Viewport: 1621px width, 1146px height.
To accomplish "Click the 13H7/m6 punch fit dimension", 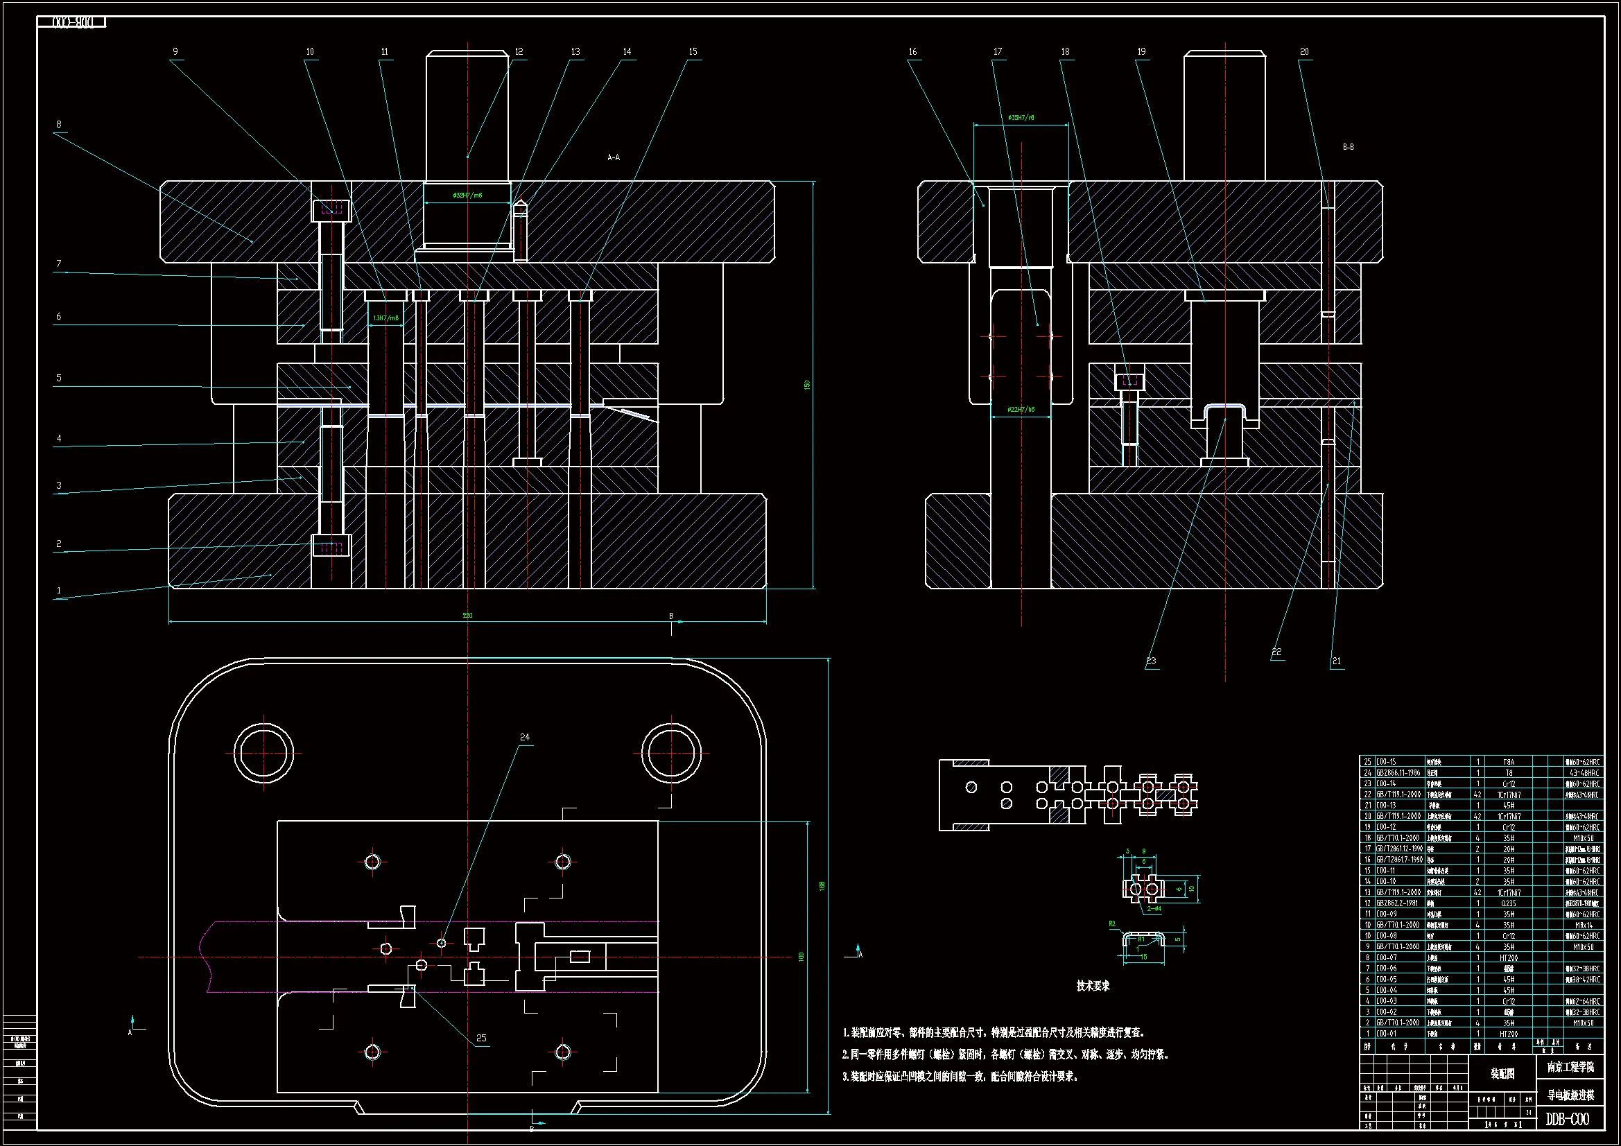I will coord(385,318).
